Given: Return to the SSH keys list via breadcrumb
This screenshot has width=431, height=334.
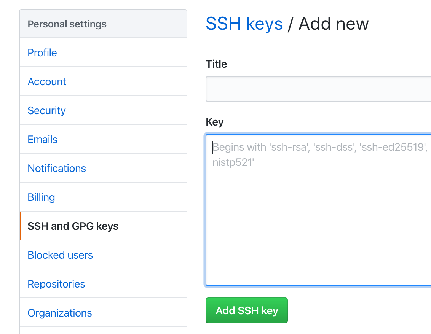Looking at the screenshot, I should point(244,24).
